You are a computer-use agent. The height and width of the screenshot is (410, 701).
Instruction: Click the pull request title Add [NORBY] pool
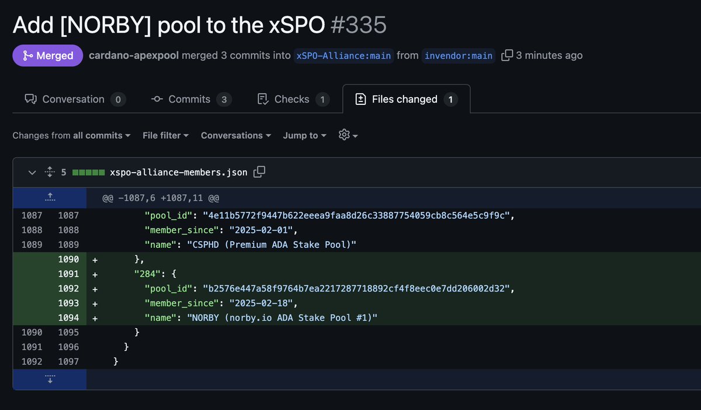coord(168,24)
